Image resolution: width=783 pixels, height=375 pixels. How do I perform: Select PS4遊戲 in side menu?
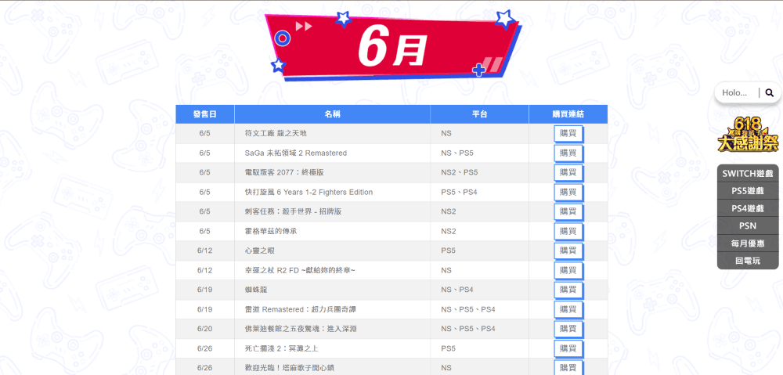[748, 208]
